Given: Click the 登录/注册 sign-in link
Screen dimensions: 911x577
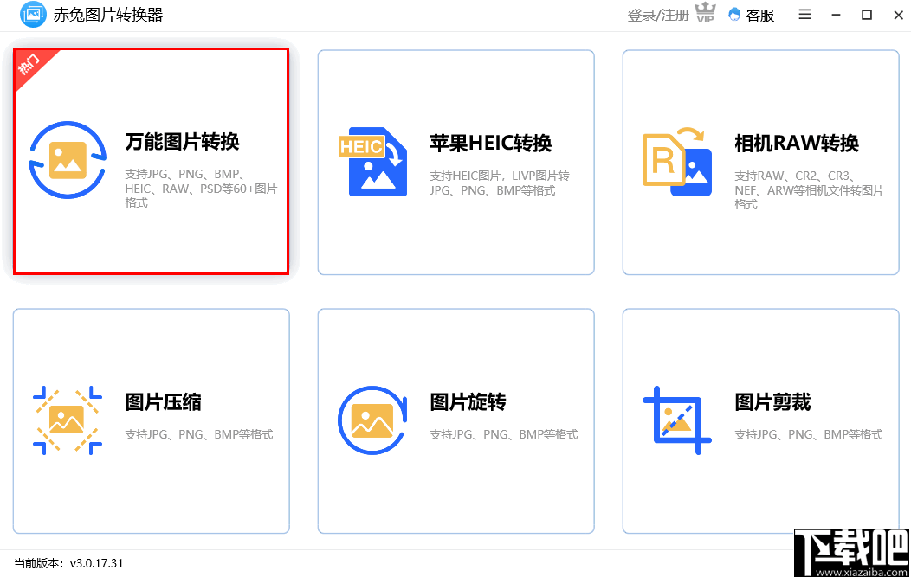Looking at the screenshot, I should coord(656,15).
